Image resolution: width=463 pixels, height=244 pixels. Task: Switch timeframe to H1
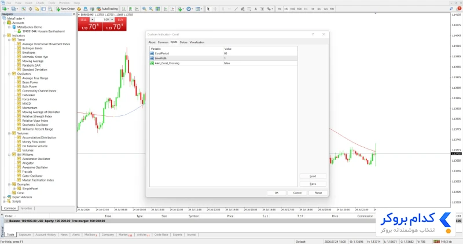coord(306,9)
